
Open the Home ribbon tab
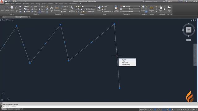pos(7,4)
